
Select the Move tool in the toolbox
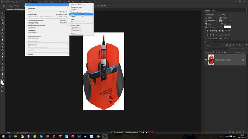tap(2, 14)
